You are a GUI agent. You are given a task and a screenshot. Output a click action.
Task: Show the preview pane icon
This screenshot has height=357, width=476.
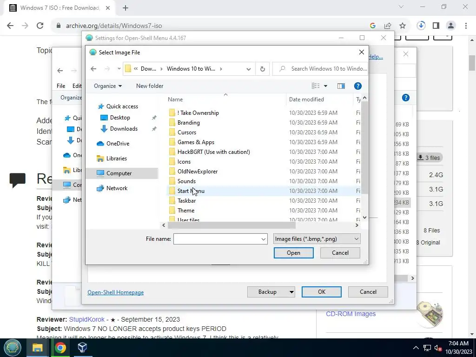341,86
